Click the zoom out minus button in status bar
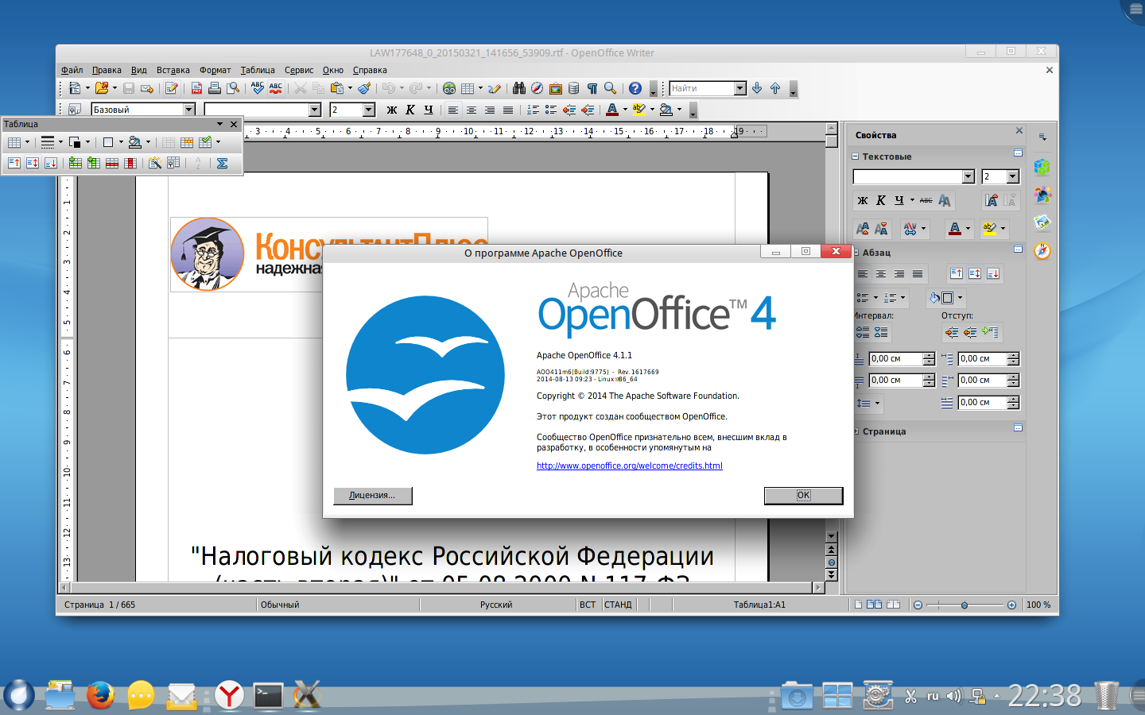Viewport: 1145px width, 715px height. (x=918, y=605)
